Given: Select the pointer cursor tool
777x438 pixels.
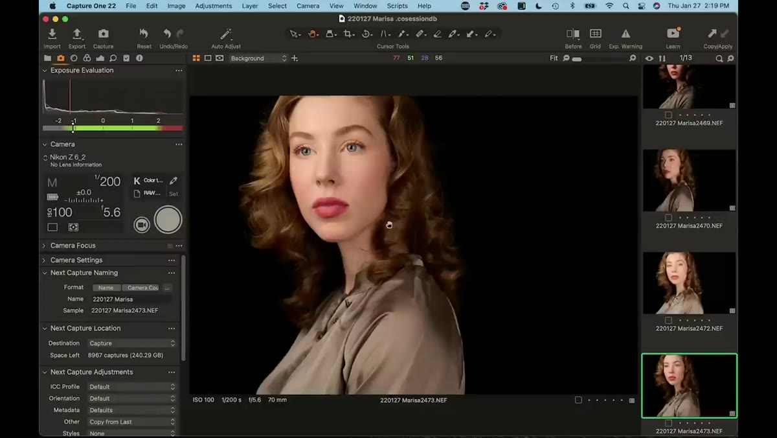Looking at the screenshot, I should pyautogui.click(x=295, y=34).
